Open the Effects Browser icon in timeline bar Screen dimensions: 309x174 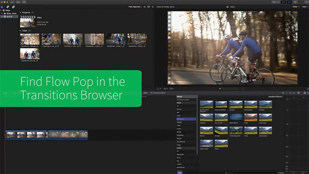coord(305,93)
